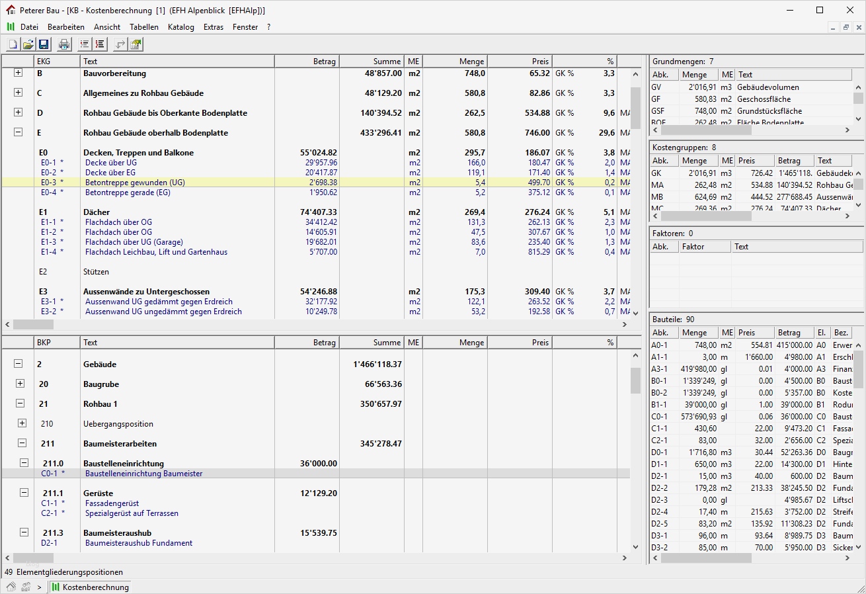Click the Bauteile panel horizontal scrollbar

point(705,558)
